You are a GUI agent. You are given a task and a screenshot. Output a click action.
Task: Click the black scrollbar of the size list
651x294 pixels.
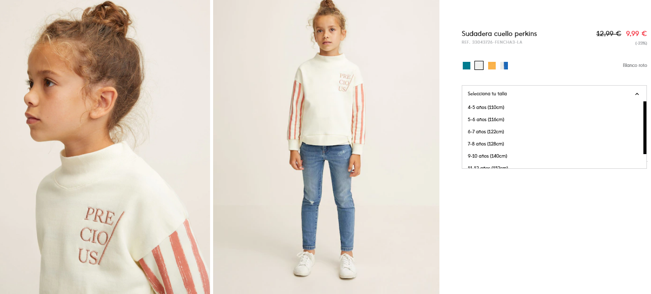(x=645, y=128)
